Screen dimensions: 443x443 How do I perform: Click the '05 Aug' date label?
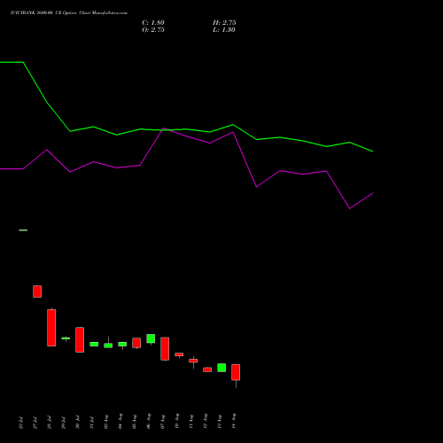pyautogui.click(x=135, y=421)
